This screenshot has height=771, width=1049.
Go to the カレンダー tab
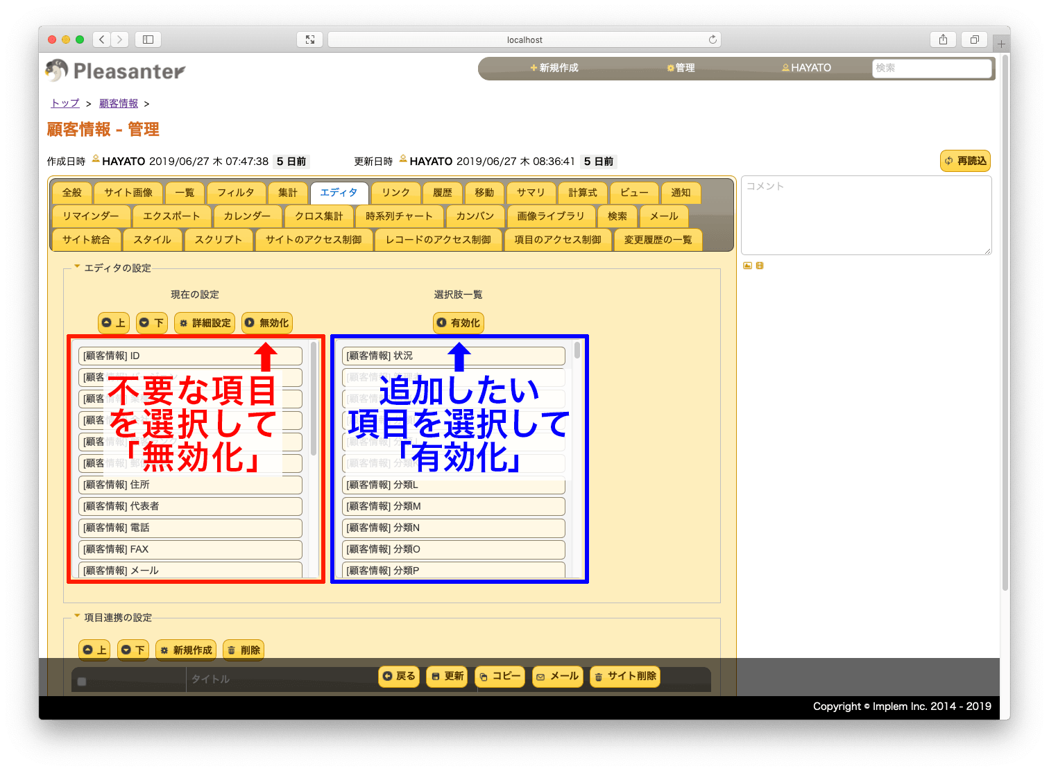pos(248,216)
